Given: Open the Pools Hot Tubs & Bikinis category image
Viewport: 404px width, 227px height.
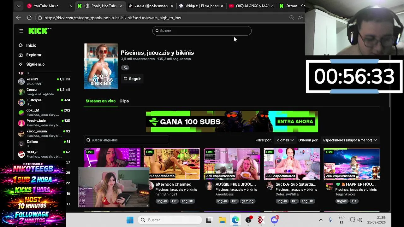Looking at the screenshot, I should pos(101,66).
